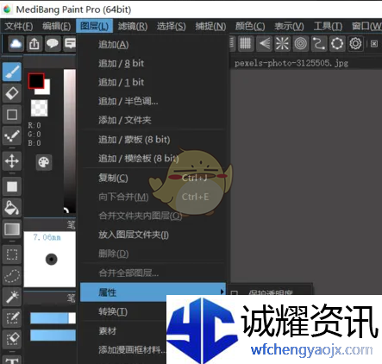This screenshot has width=382, height=364.
Task: Close the snap toolbar panel
Action: 374,44
